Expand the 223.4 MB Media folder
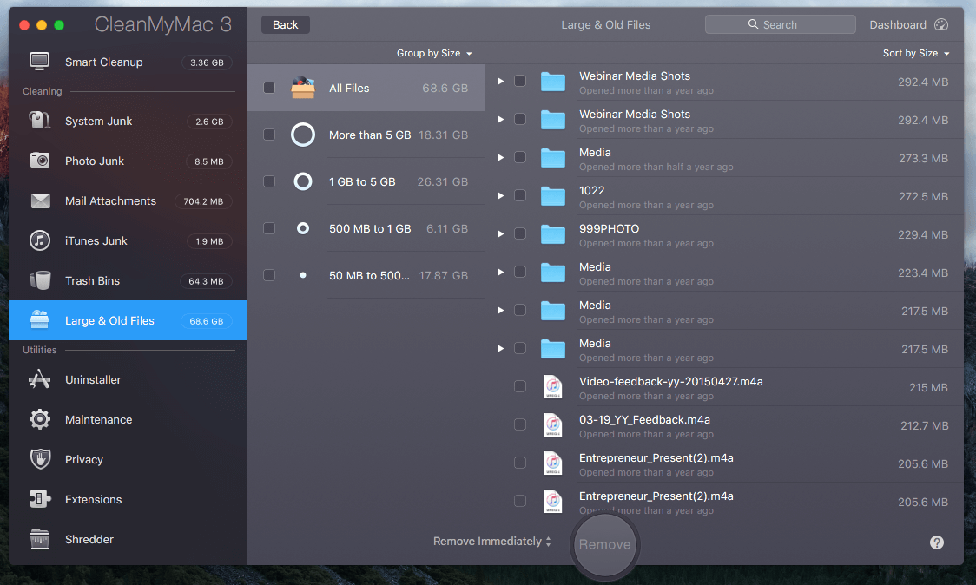 500,272
